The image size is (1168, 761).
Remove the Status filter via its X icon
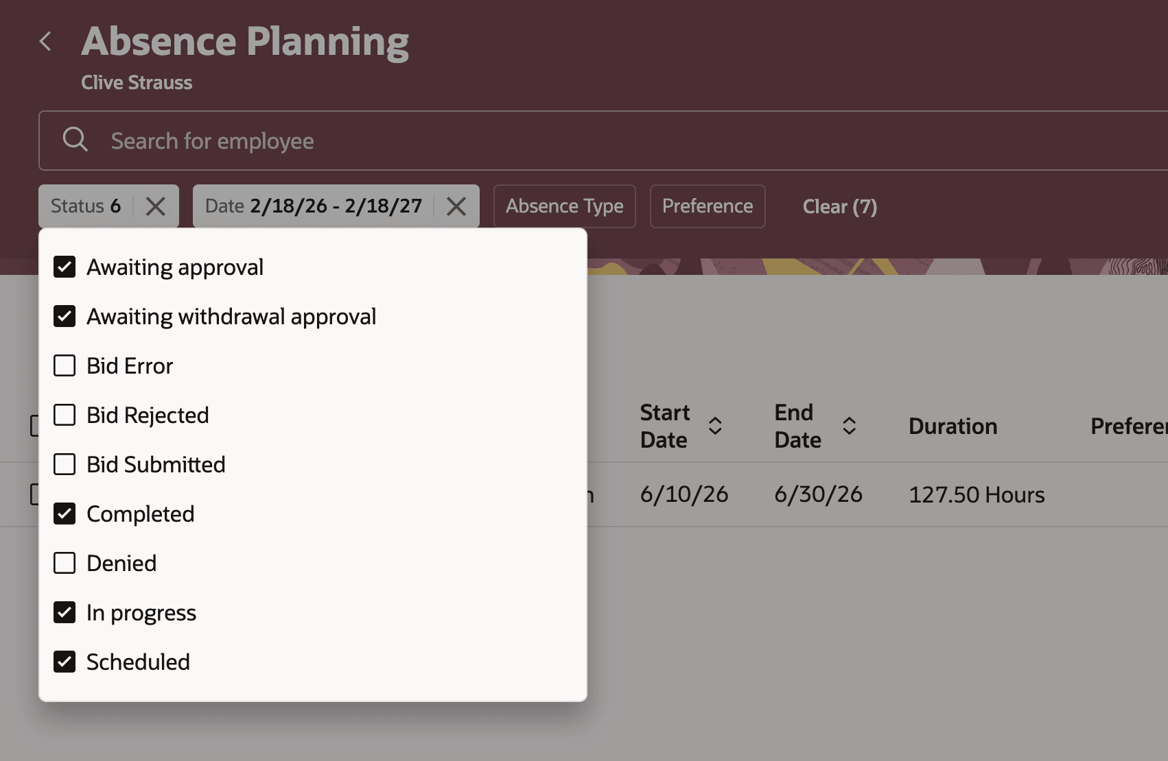(155, 206)
